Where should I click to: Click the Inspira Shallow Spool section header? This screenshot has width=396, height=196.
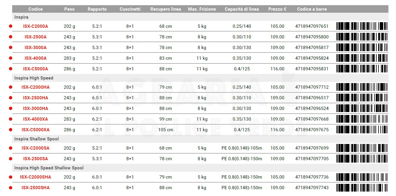click(36, 139)
